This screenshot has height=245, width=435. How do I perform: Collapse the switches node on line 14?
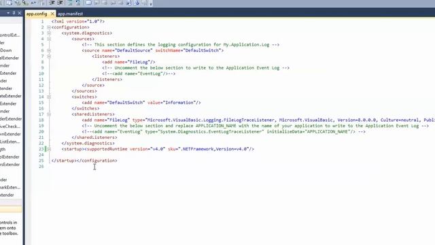click(x=49, y=97)
